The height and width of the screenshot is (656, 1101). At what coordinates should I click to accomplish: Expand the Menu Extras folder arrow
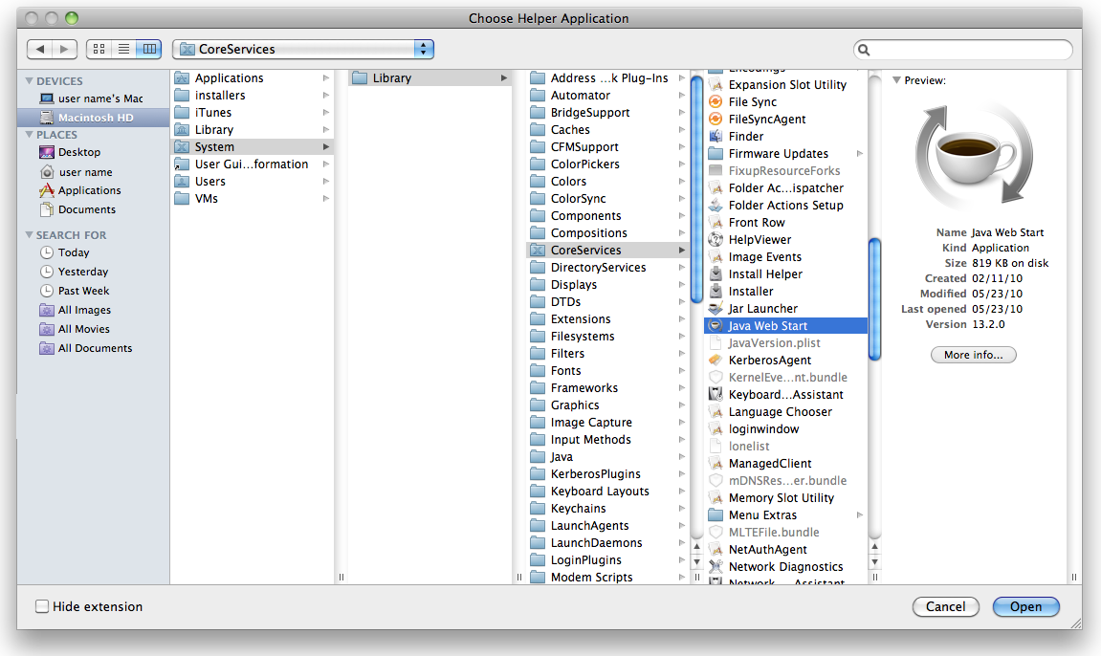coord(859,515)
